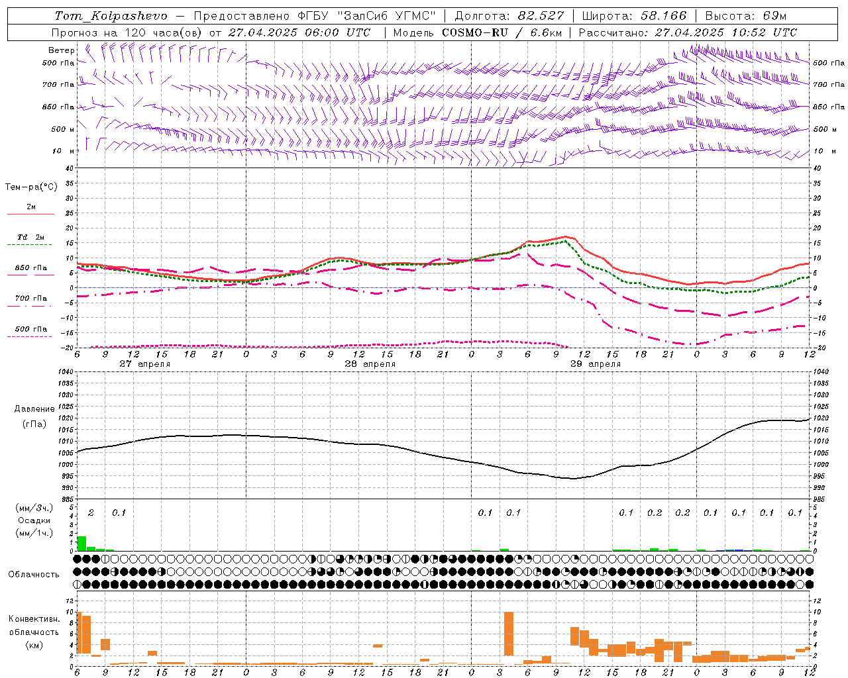
Task: Click the 28 апреля date label
Action: coord(370,364)
